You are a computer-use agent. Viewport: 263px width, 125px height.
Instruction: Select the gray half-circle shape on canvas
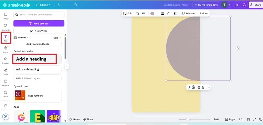(x=183, y=48)
